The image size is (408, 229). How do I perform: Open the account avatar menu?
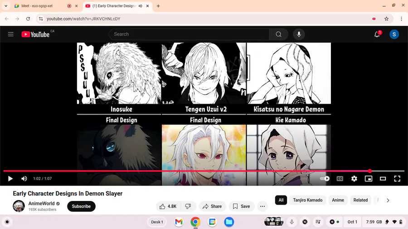(394, 34)
